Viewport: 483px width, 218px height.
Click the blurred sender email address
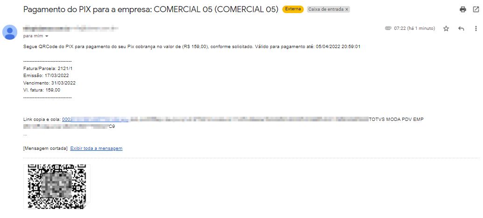coord(71,28)
